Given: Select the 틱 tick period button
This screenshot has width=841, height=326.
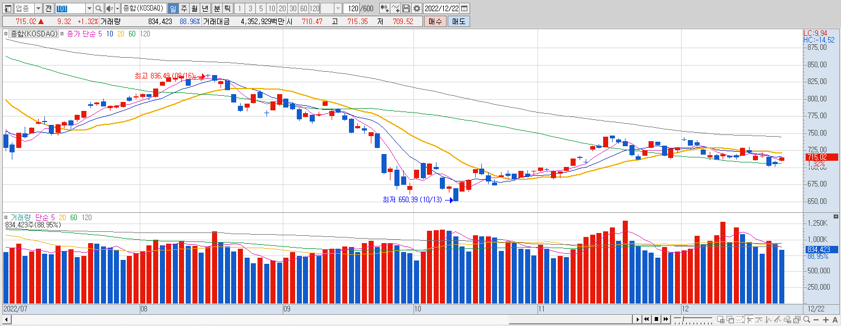Looking at the screenshot, I should point(227,8).
